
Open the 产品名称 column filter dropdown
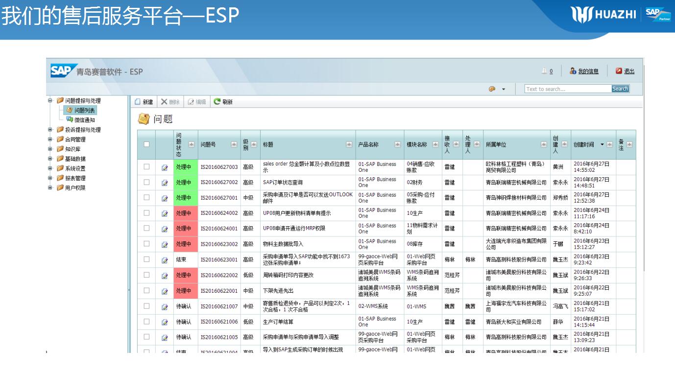point(398,144)
